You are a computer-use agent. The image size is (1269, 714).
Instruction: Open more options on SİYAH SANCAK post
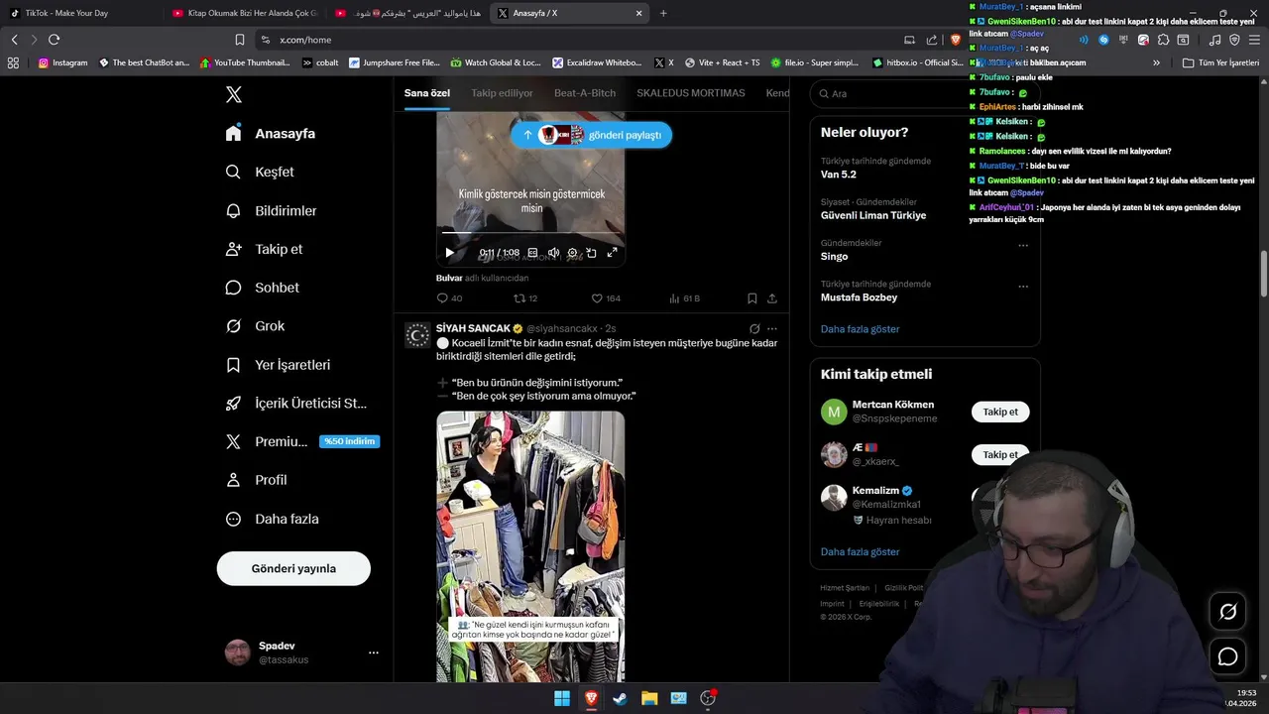(x=772, y=329)
